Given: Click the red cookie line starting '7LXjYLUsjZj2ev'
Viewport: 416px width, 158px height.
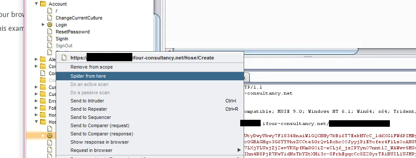Looking at the screenshot, I should pos(330,148).
